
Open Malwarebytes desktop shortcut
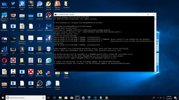tap(48, 27)
